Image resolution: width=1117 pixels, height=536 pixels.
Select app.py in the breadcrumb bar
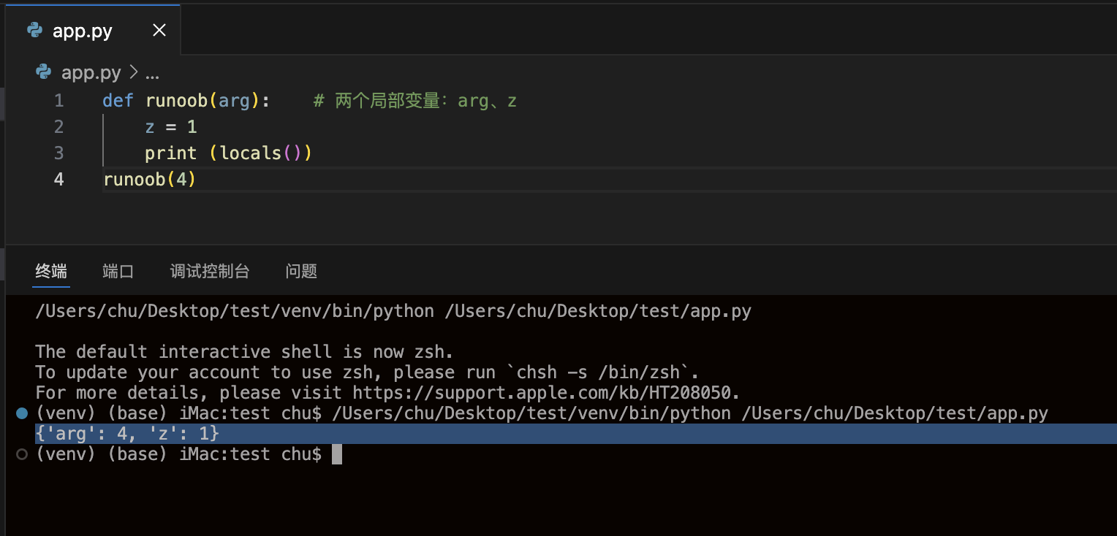(x=91, y=73)
